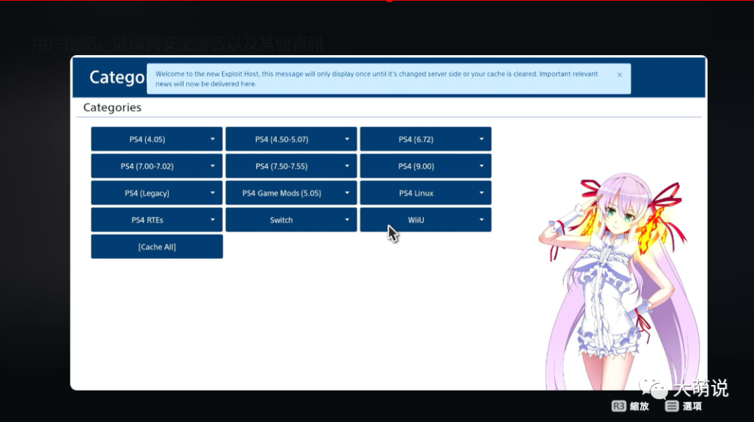
Task: Expand the PS4 Game Mods (5.05) dropdown arrow
Action: tap(347, 193)
